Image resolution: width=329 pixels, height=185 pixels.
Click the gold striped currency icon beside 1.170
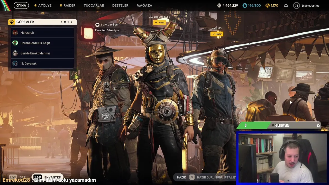pos(267,5)
